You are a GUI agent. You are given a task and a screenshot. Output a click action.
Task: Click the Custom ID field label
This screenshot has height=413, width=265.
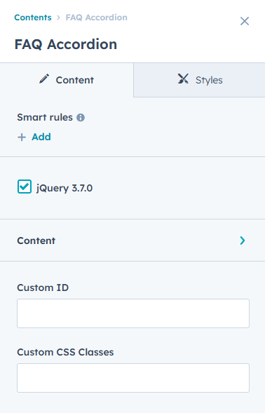[x=43, y=287]
